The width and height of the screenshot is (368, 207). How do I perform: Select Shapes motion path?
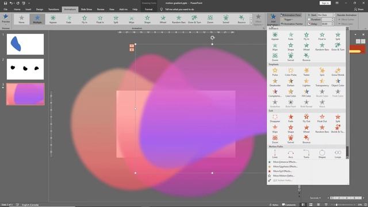(322, 154)
